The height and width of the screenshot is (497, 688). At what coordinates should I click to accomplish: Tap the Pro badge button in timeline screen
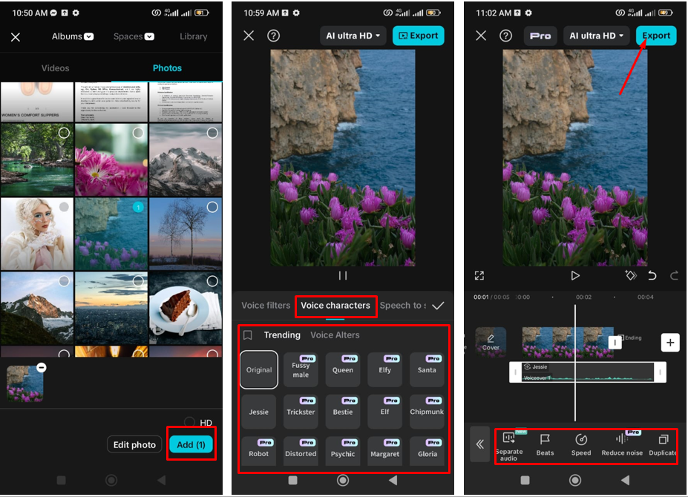tap(540, 36)
